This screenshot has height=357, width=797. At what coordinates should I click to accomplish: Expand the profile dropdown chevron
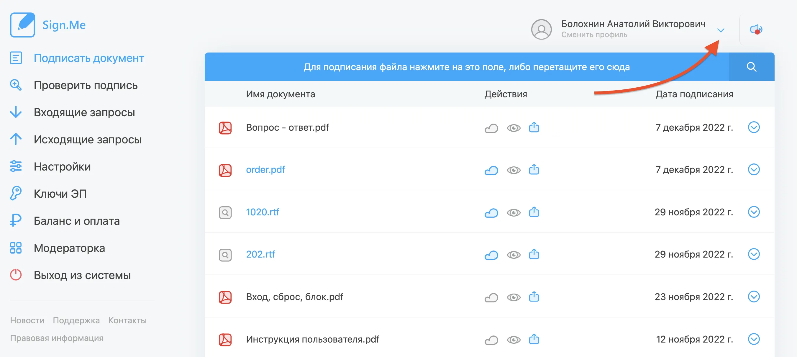tap(721, 30)
